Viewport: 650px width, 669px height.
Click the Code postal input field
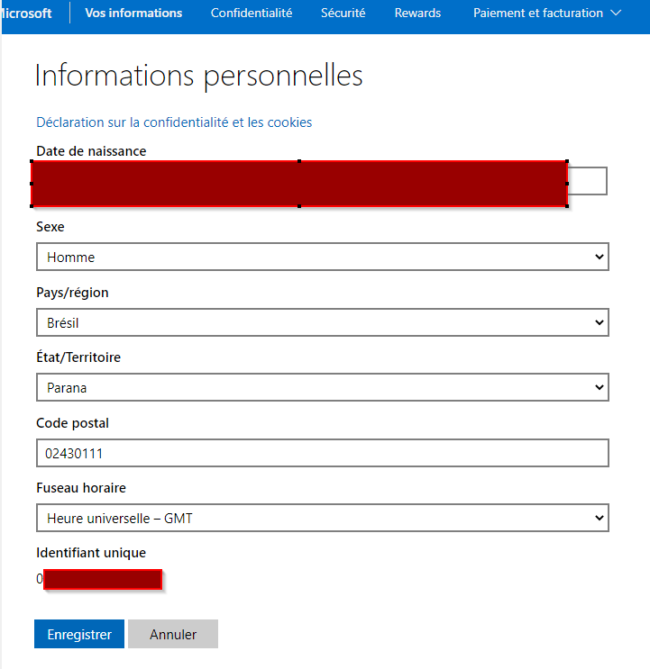323,453
